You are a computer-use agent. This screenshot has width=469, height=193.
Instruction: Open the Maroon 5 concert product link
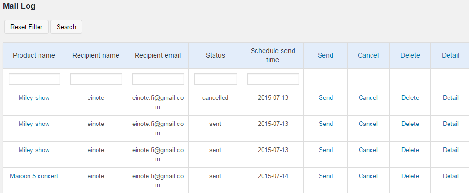click(34, 176)
